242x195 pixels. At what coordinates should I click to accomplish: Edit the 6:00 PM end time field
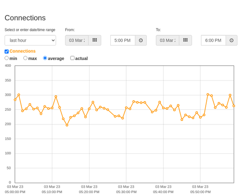tap(213, 40)
